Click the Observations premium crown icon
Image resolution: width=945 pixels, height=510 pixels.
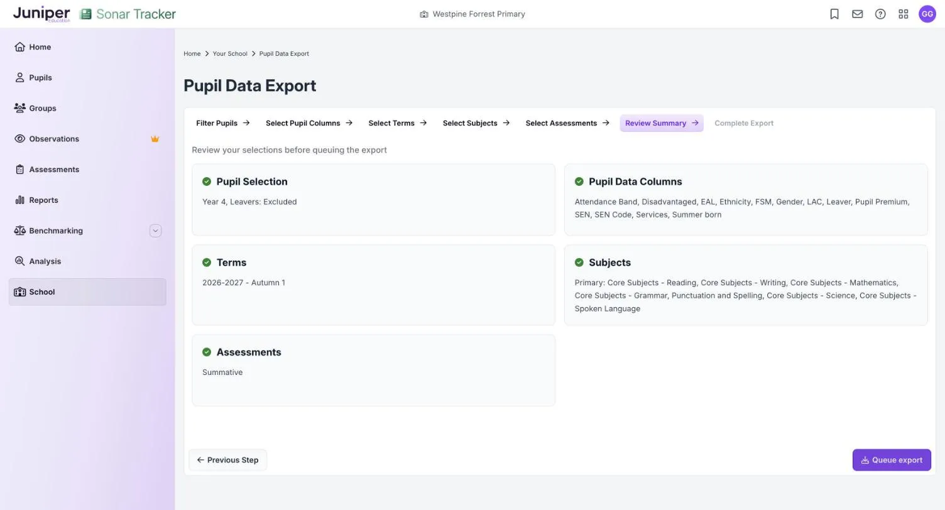(155, 139)
